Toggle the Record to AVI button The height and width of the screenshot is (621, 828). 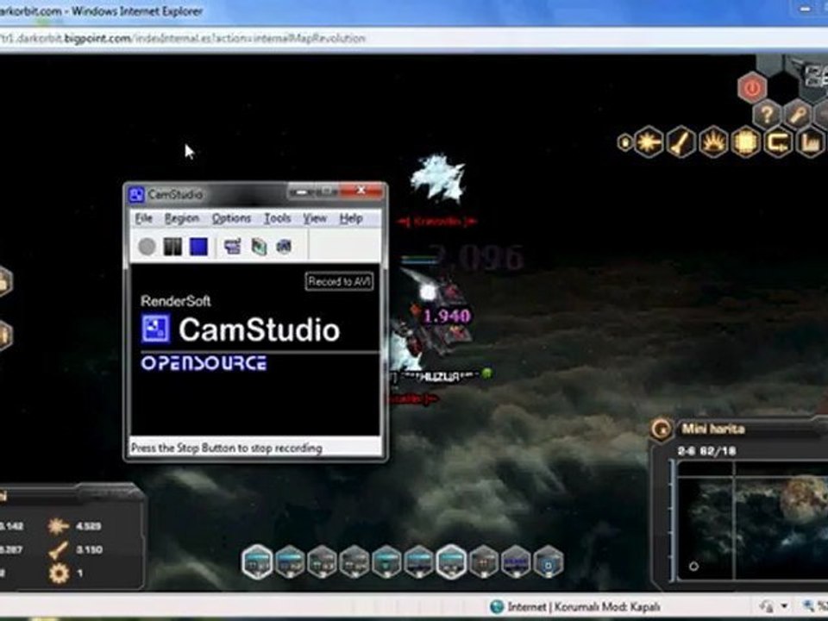pyautogui.click(x=339, y=281)
